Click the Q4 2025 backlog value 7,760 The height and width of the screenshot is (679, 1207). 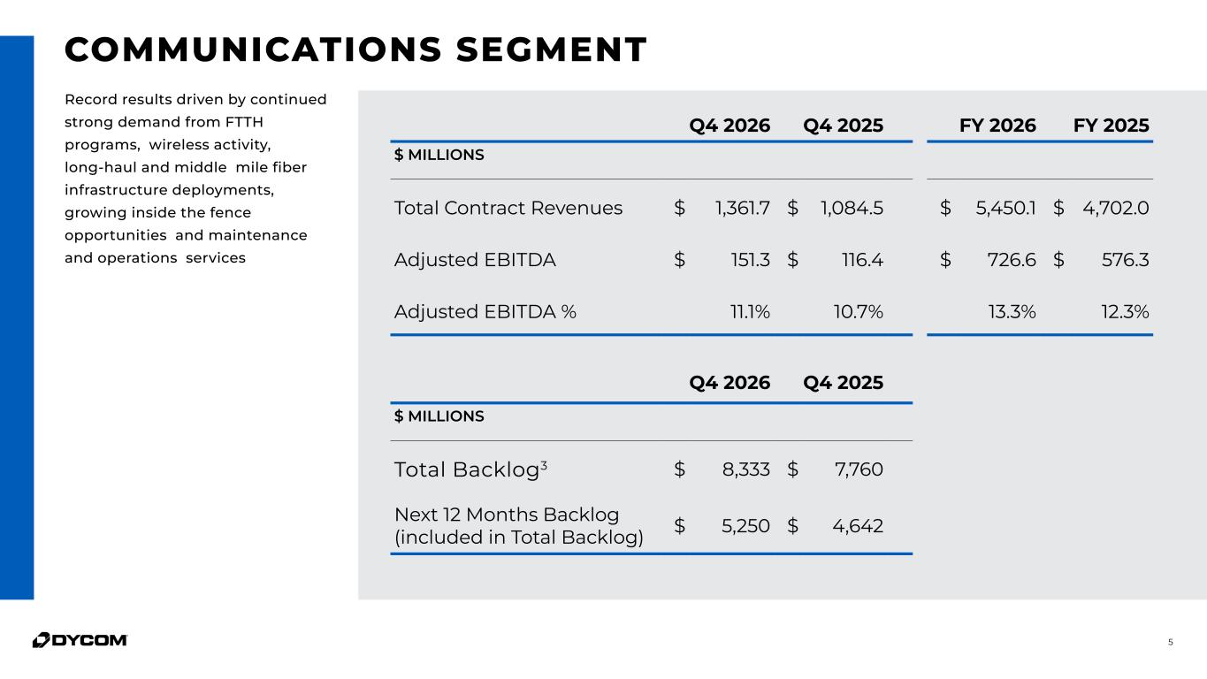[858, 469]
